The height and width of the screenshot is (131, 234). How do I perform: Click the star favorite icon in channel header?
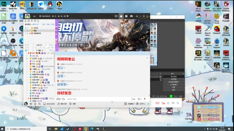pos(59,16)
